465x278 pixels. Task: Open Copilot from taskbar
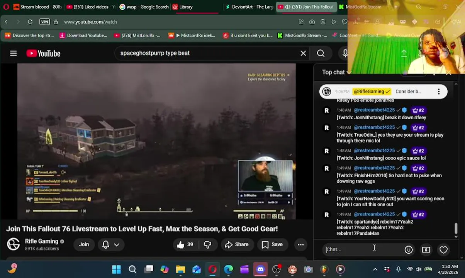(165, 269)
